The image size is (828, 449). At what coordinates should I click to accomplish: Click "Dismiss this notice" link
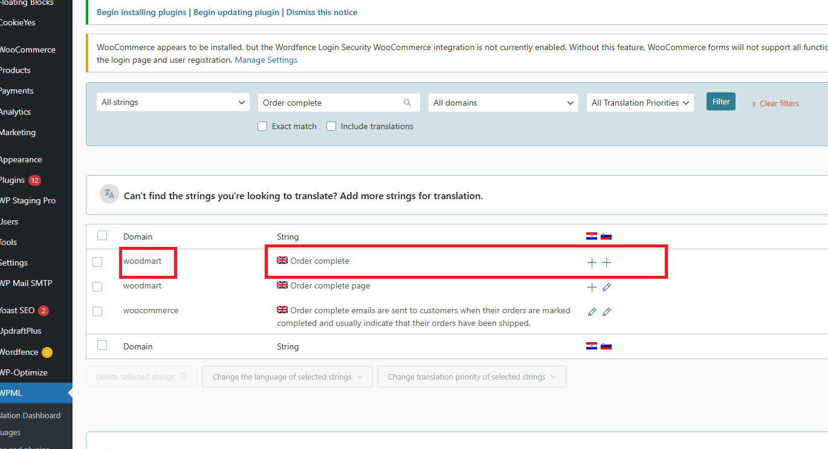pyautogui.click(x=322, y=12)
